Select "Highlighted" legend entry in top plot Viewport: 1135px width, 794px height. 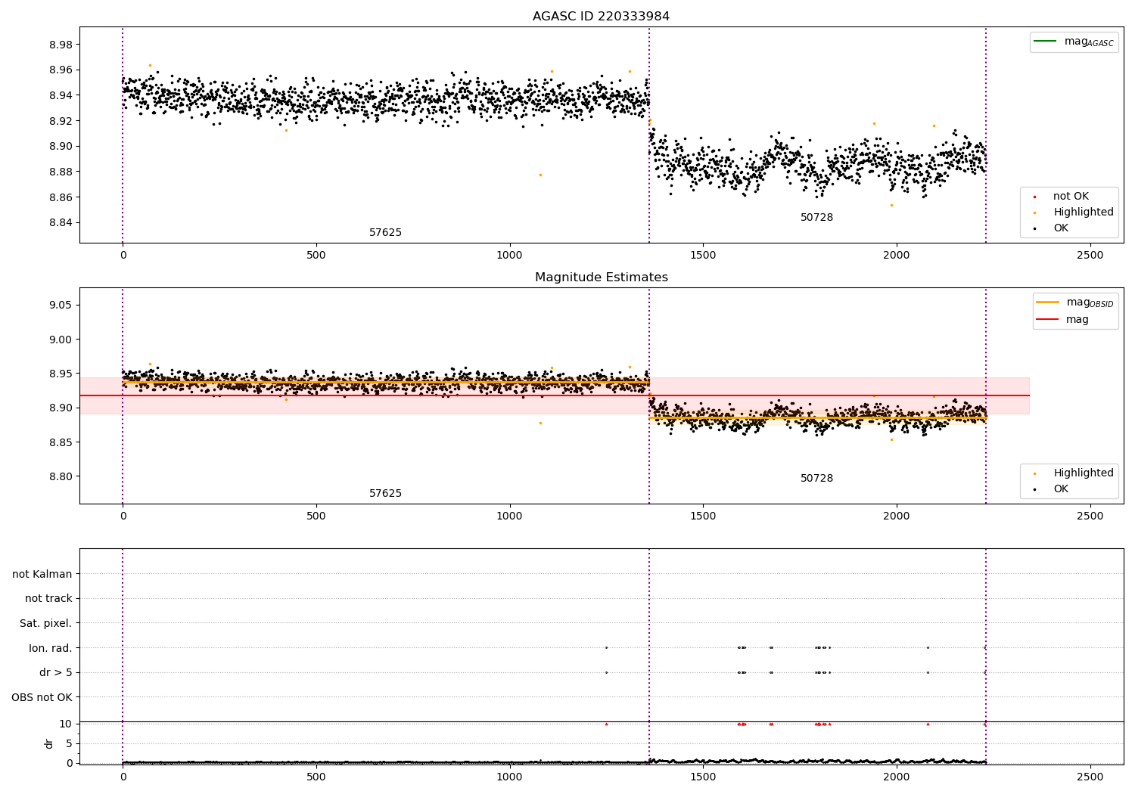[1084, 212]
